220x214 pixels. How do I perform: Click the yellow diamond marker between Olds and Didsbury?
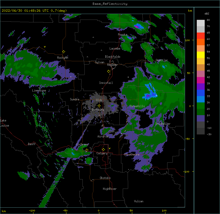tap(99, 106)
